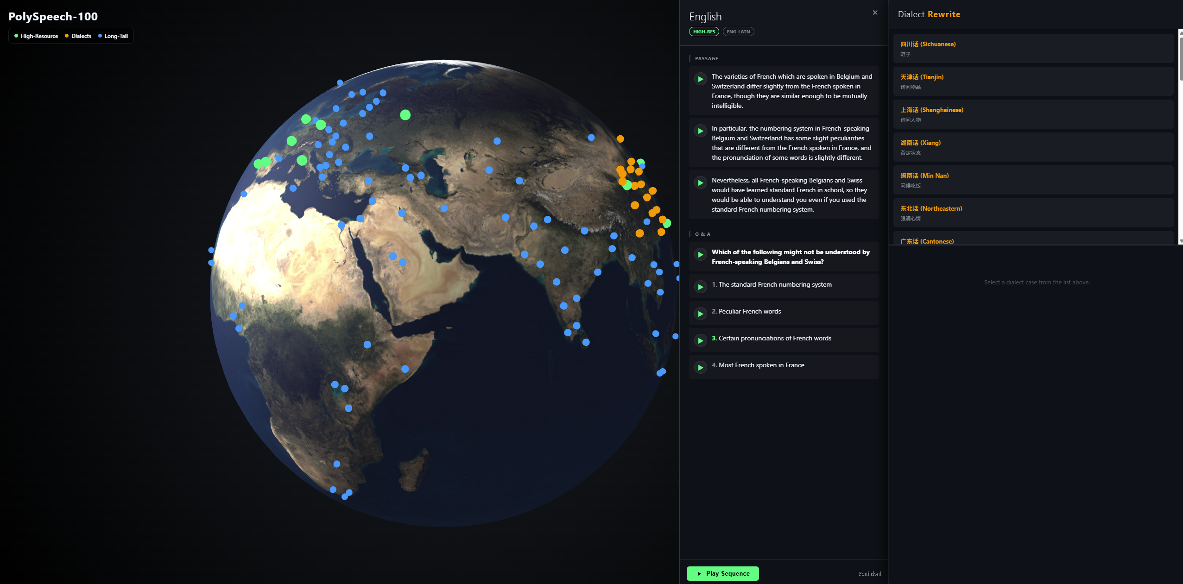This screenshot has height=584, width=1183.
Task: Click 'Select a dialect case' placeholder text
Action: pyautogui.click(x=1037, y=283)
